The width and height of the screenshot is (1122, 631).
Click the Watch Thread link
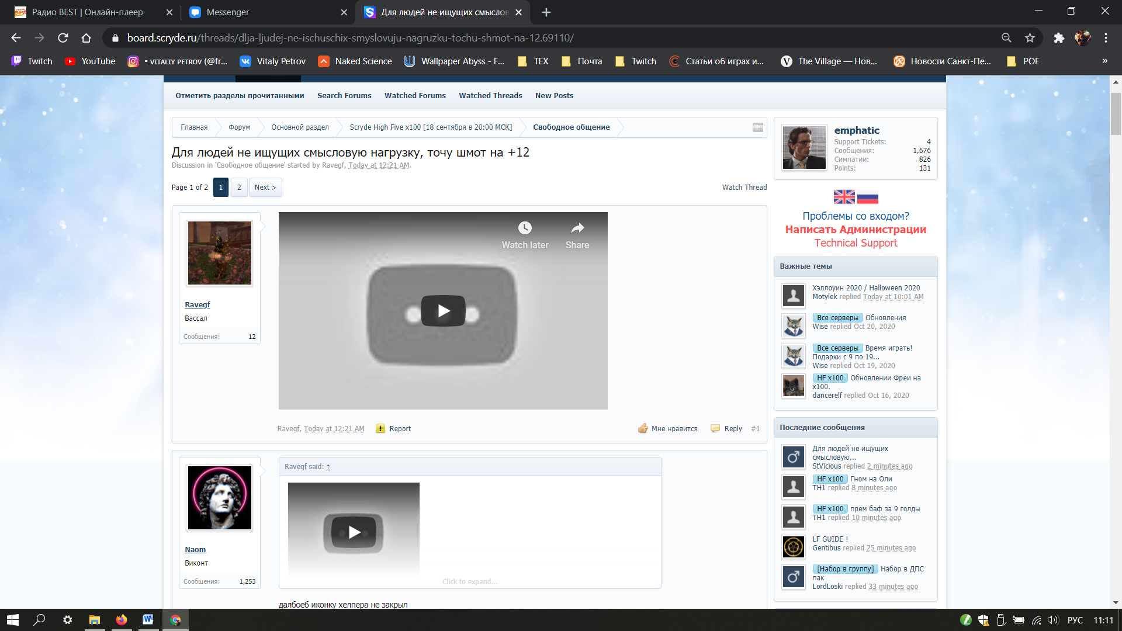744,188
